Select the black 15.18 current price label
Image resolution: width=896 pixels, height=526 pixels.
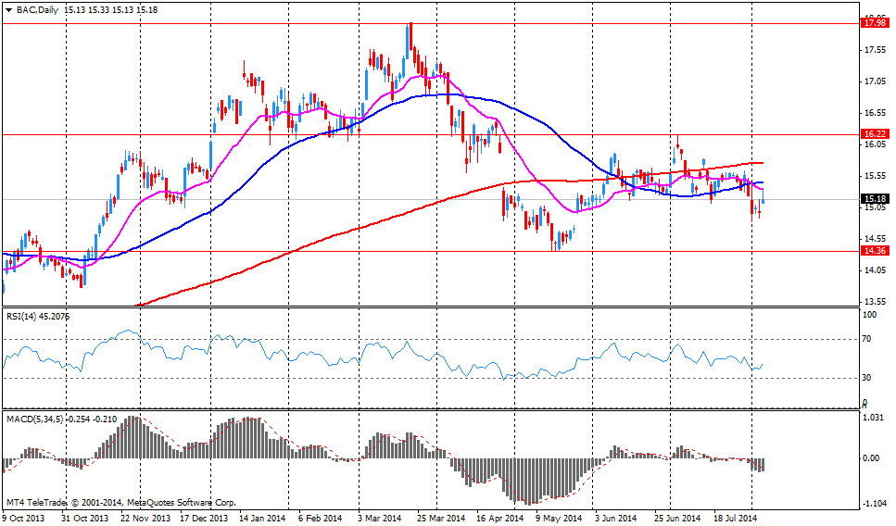[874, 199]
